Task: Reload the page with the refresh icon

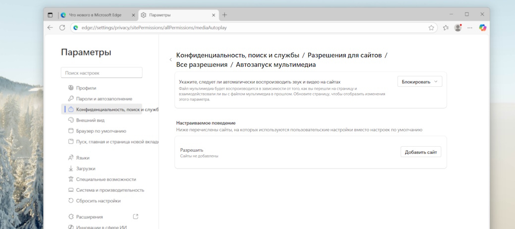Action: (62, 28)
